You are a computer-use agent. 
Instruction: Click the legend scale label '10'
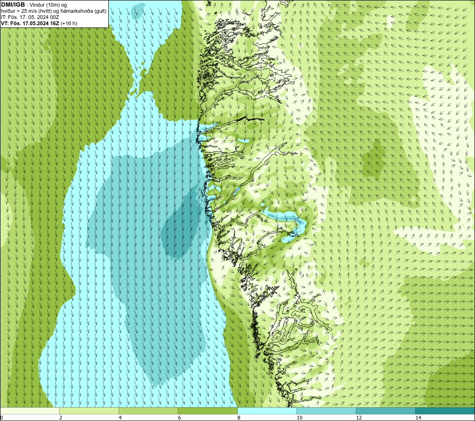pyautogui.click(x=300, y=418)
